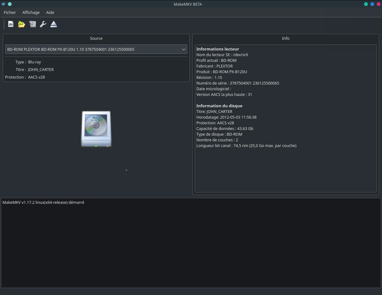Click the 'Version AACS la plus haute : 31' line
Viewport: 382px width, 295px height.
point(224,95)
